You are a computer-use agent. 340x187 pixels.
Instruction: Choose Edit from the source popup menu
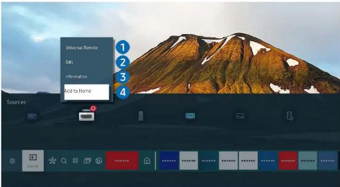69,62
